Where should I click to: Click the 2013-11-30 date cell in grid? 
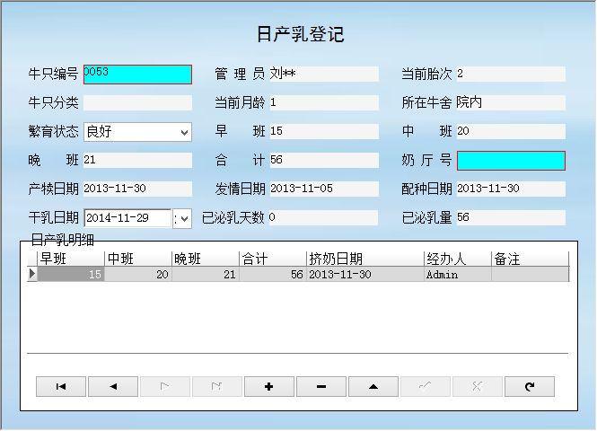click(x=364, y=275)
